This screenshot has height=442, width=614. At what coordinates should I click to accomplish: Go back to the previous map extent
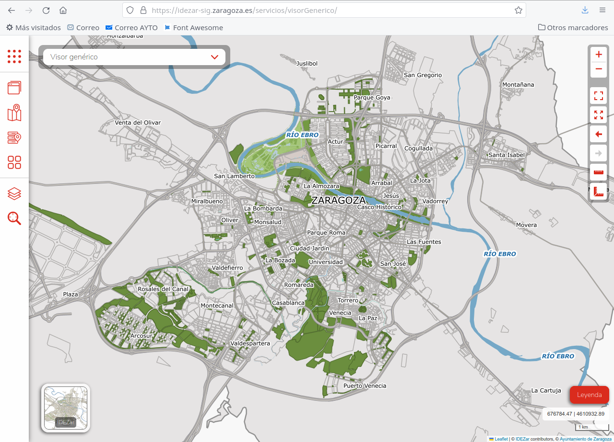coord(598,134)
